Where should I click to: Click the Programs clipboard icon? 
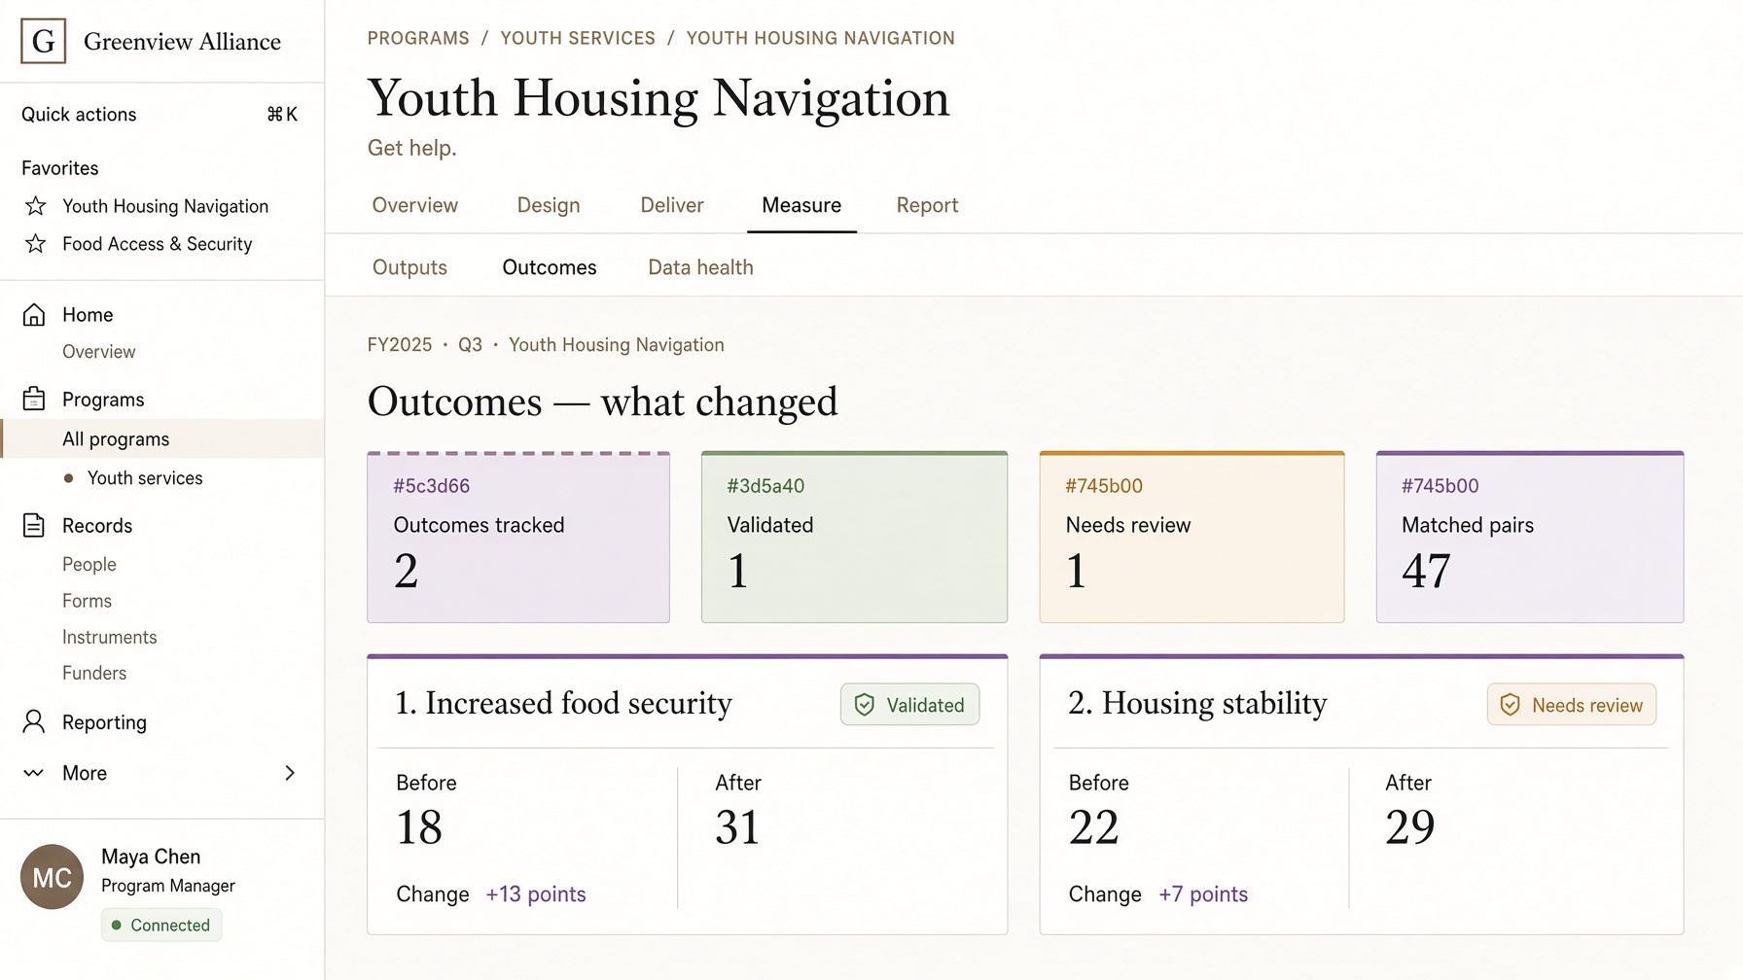[x=34, y=400]
